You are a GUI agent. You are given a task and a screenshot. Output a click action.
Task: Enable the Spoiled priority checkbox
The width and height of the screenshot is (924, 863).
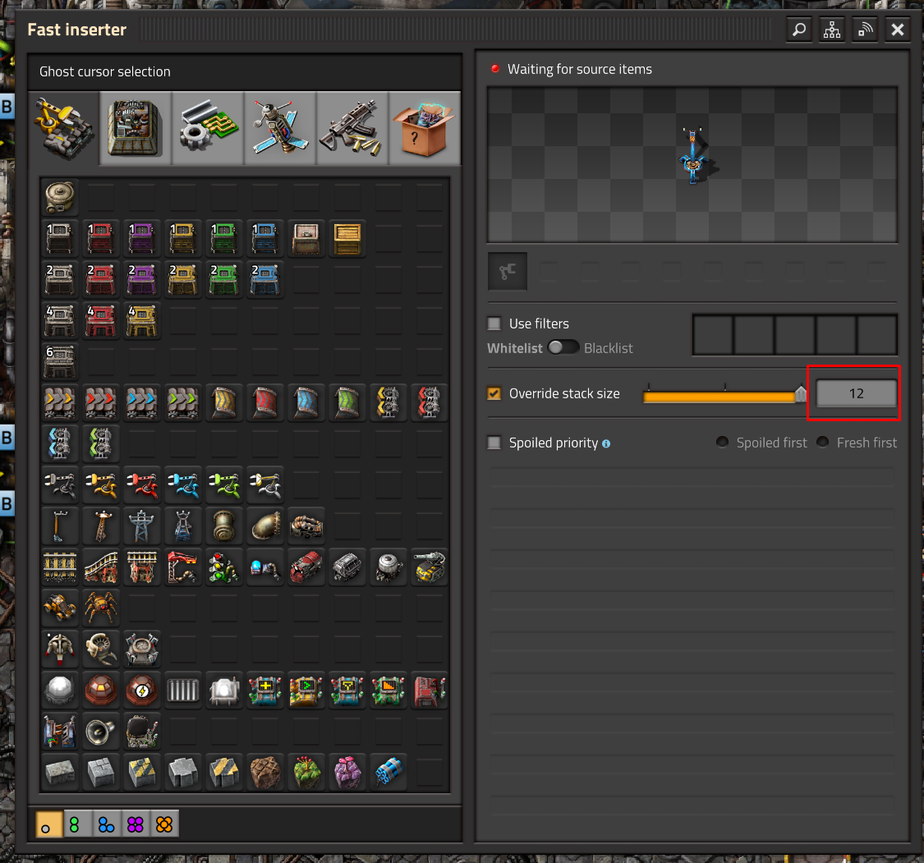click(494, 443)
